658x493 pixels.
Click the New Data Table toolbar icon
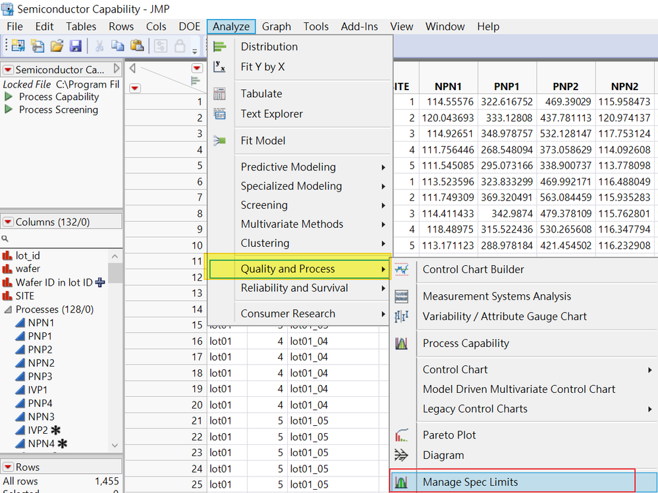pos(17,46)
